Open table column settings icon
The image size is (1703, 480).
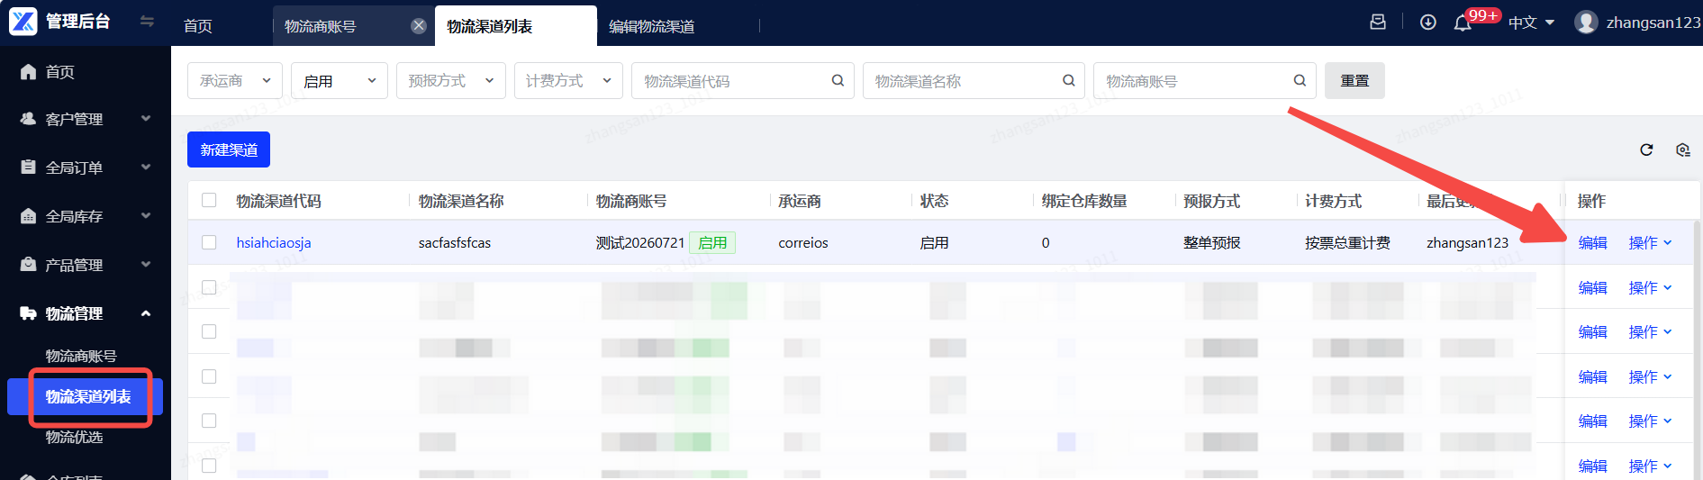pos(1682,149)
